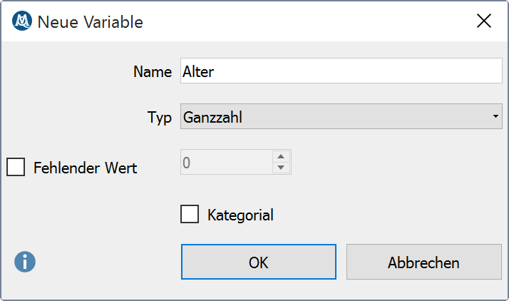509x301 pixels.
Task: Decrease missing value with down arrow
Action: [281, 168]
